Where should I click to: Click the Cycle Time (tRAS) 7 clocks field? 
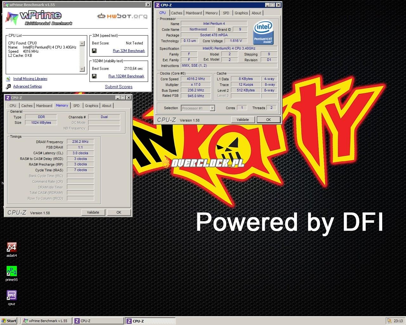tap(80, 170)
